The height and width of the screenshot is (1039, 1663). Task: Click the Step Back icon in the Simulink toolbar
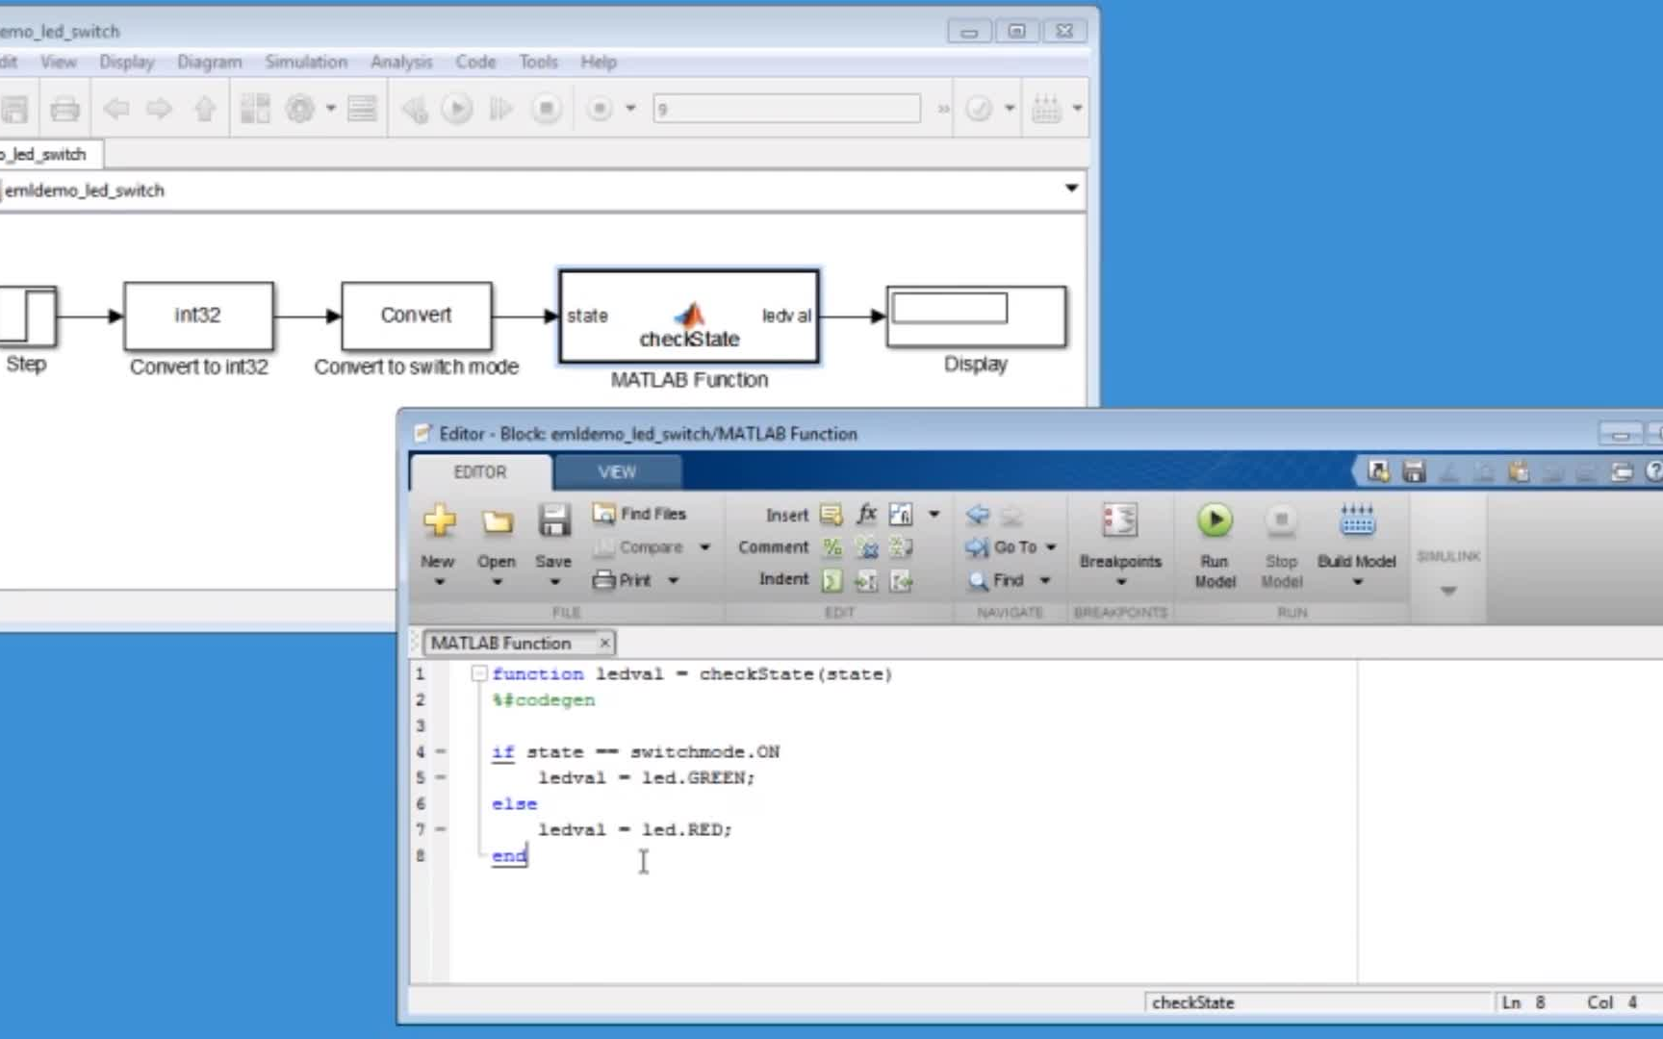pos(415,109)
